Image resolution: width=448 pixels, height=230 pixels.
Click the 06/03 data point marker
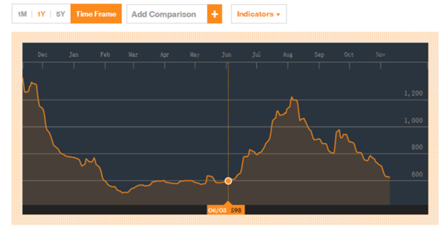pos(228,181)
